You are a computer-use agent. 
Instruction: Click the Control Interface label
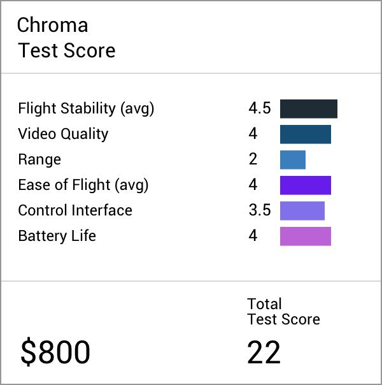[x=75, y=210]
